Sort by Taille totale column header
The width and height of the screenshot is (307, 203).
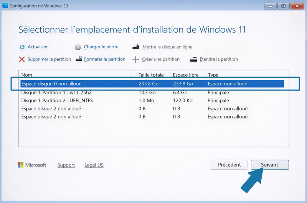point(151,75)
